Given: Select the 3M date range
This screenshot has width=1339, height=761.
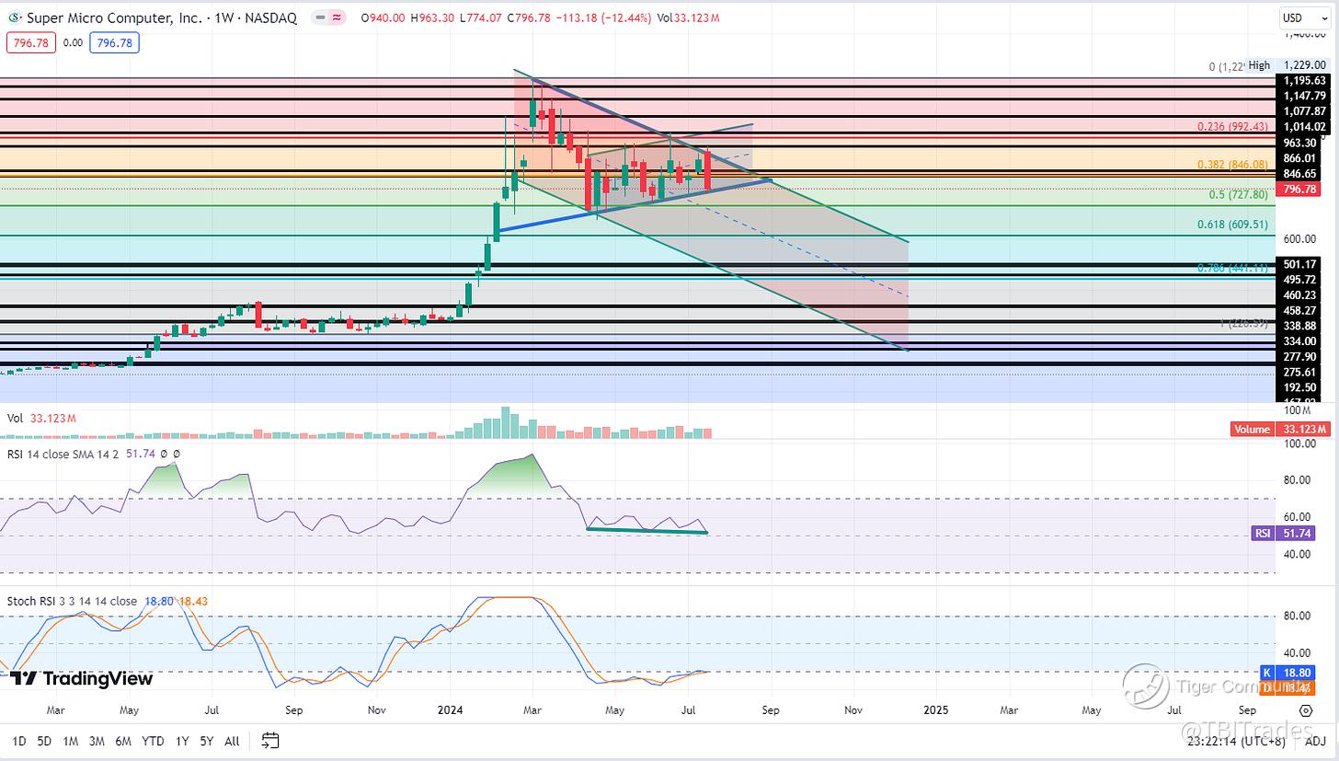Looking at the screenshot, I should coord(97,740).
